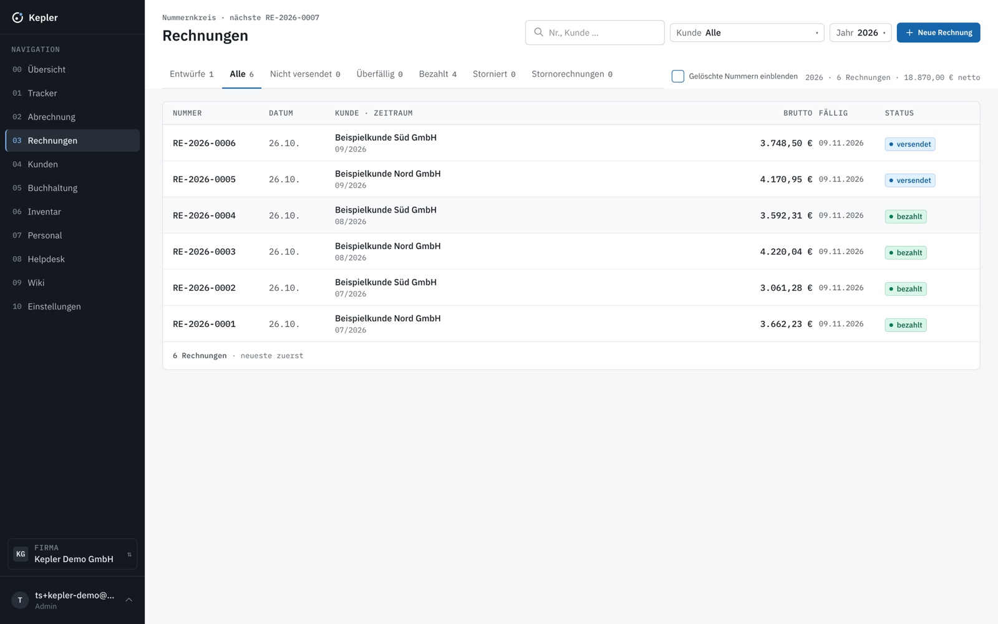
Task: Open Personal in the navigation
Action: click(x=72, y=235)
